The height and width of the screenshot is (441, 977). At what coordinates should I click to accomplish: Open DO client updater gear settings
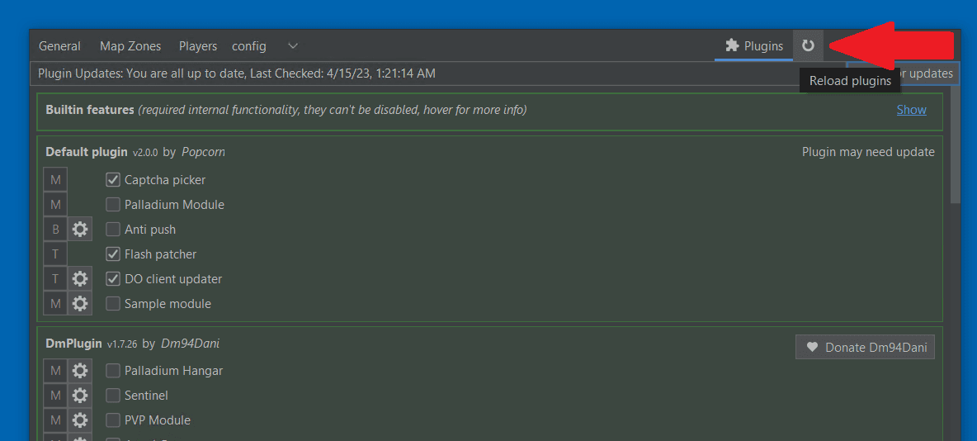80,279
